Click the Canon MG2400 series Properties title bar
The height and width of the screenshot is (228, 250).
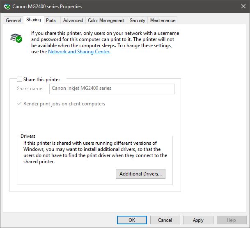pos(123,7)
